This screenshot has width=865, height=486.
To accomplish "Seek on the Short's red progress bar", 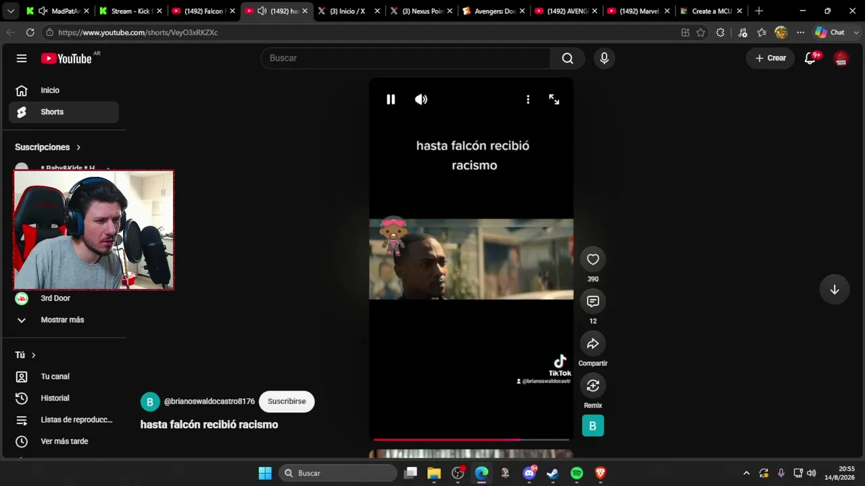I will coord(471,439).
